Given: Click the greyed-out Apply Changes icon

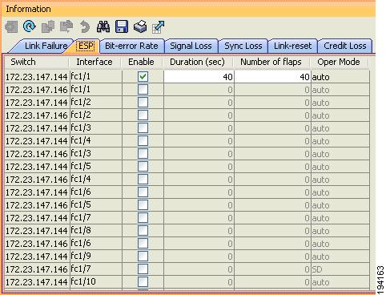Looking at the screenshot, I should [x=11, y=27].
